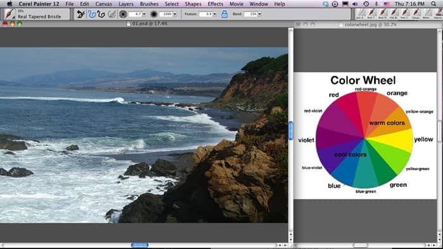Click colorwheel window vertical scrollbar thumb
Viewport: 443px width, 249px height.
[439, 131]
